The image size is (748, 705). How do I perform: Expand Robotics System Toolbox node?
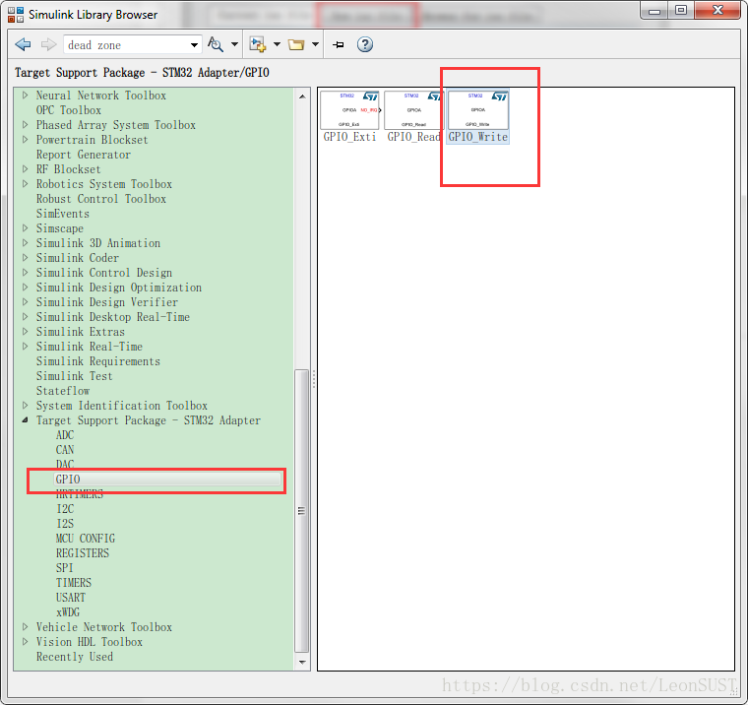26,184
